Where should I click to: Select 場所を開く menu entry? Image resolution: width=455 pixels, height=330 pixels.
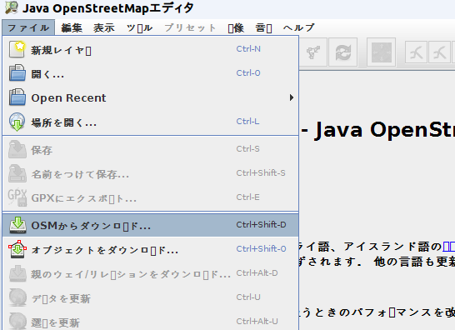(150, 122)
